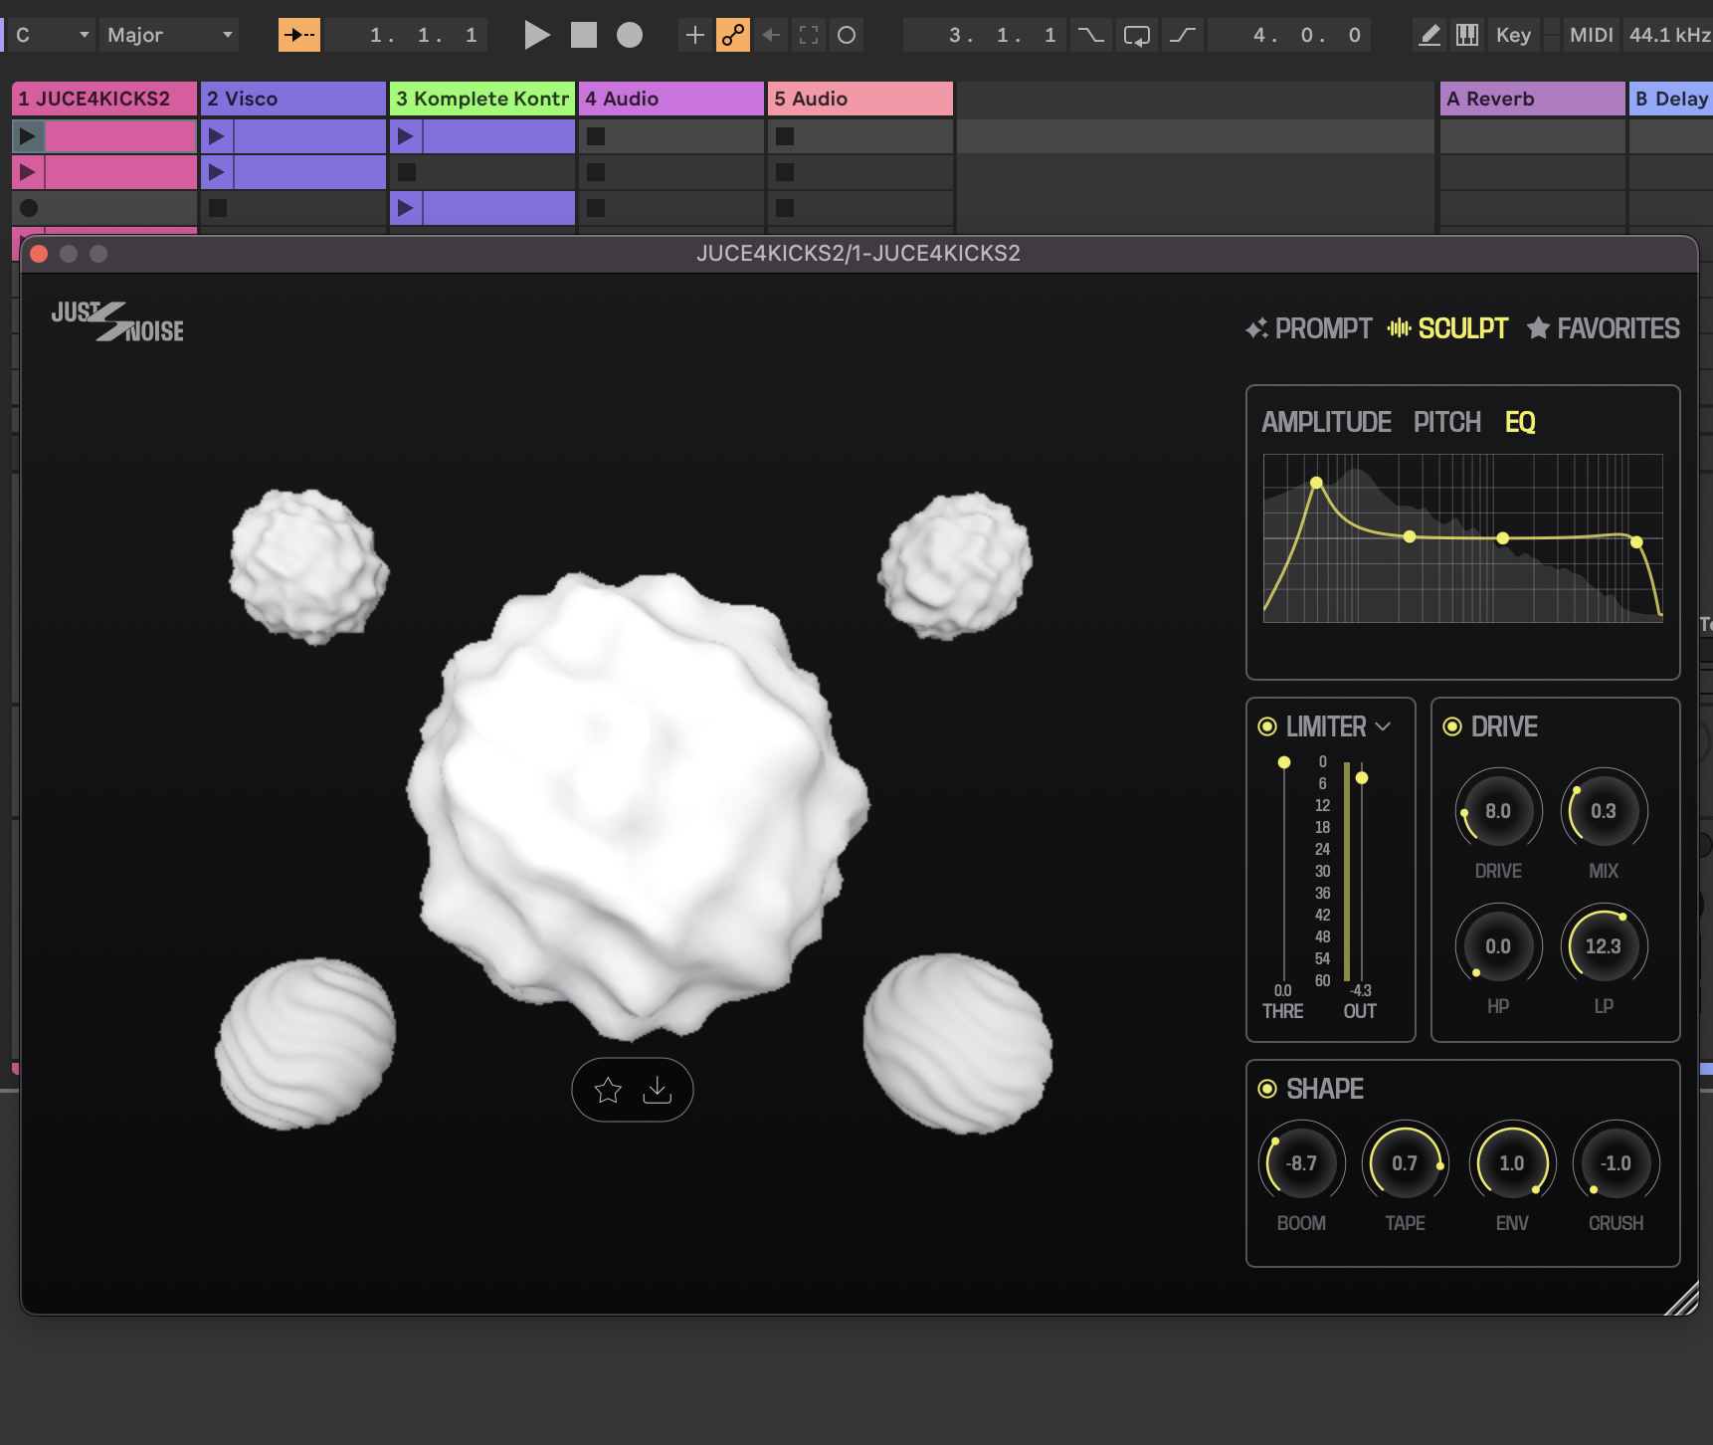This screenshot has width=1713, height=1445.
Task: Click the CRUSH knob showing -1.0
Action: 1616,1163
